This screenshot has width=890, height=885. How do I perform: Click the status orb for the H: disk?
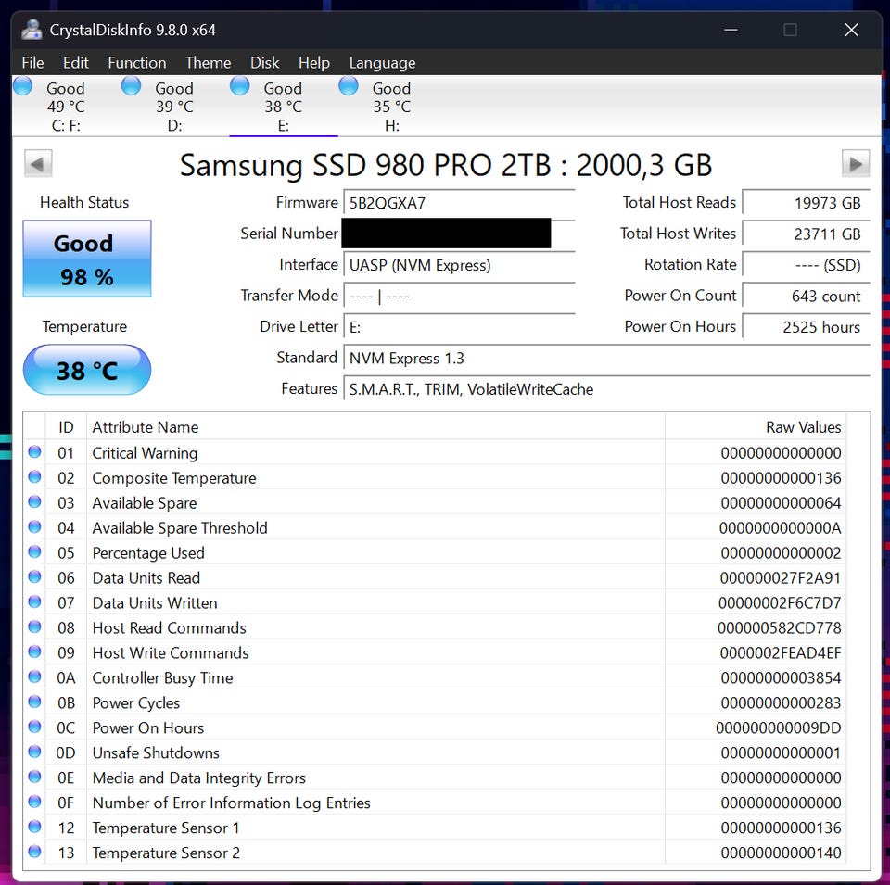(349, 86)
